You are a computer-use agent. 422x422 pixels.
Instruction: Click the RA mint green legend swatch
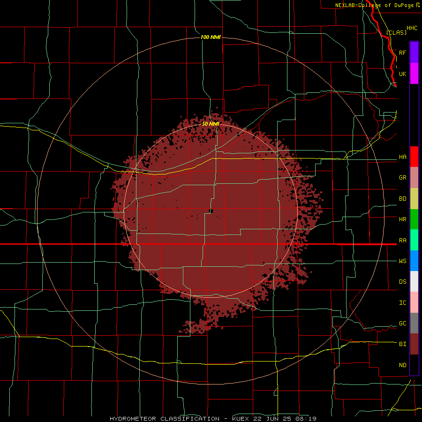pos(414,240)
